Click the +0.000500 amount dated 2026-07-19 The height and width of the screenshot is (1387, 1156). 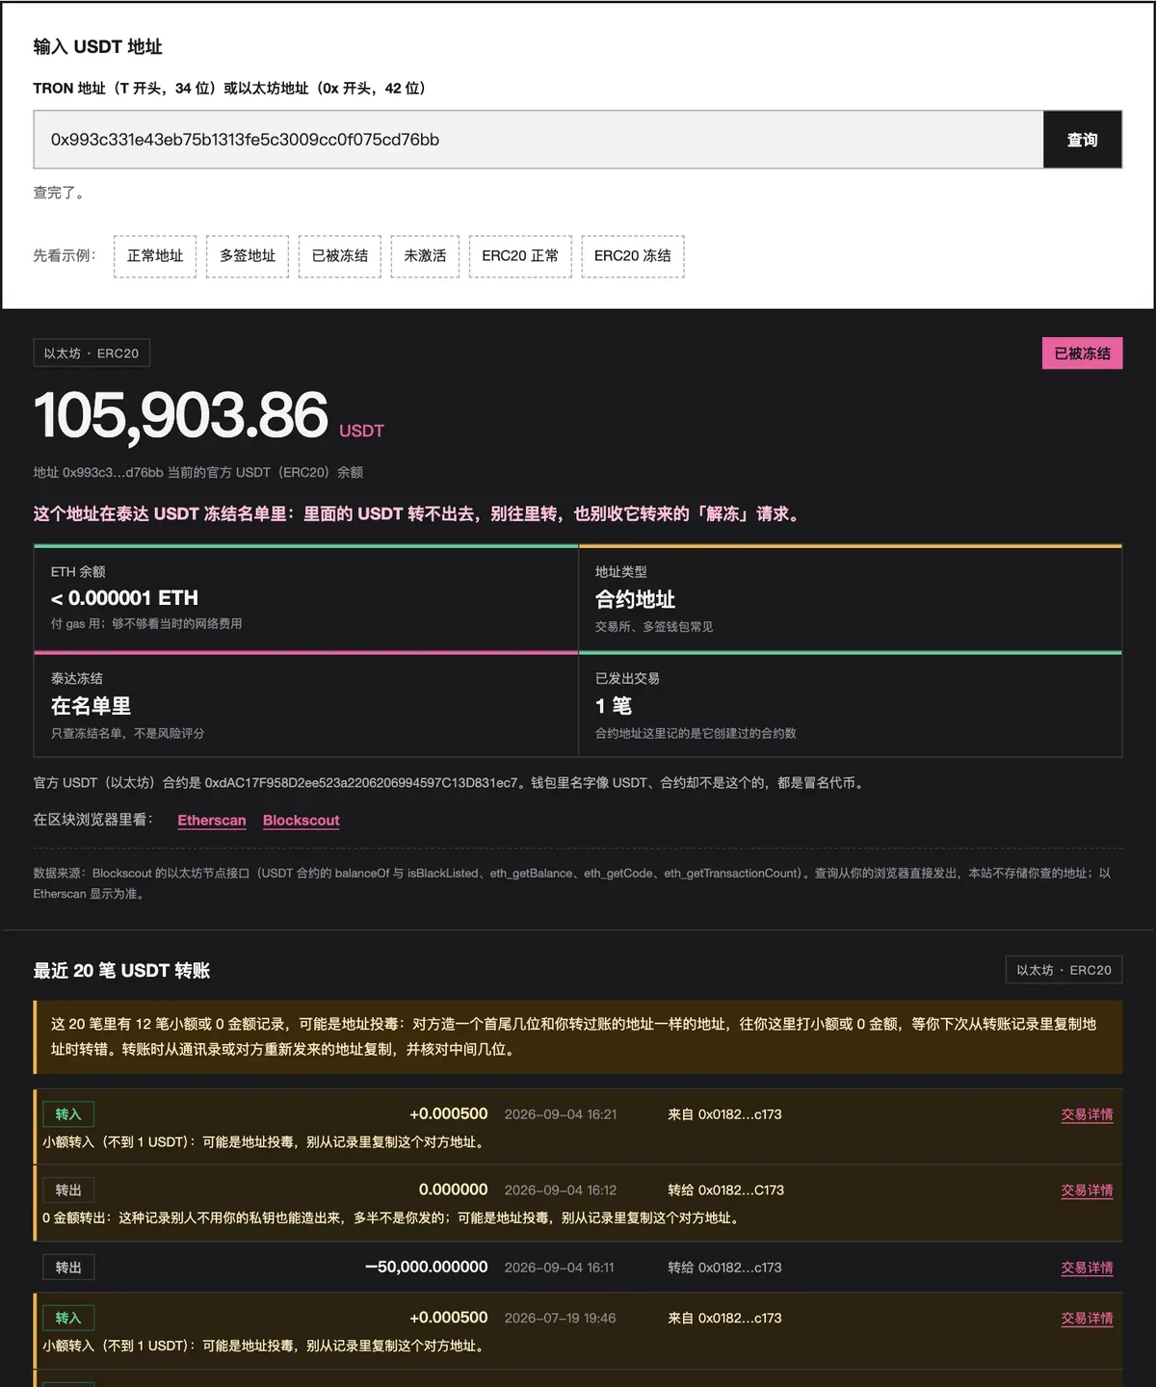tap(449, 1318)
